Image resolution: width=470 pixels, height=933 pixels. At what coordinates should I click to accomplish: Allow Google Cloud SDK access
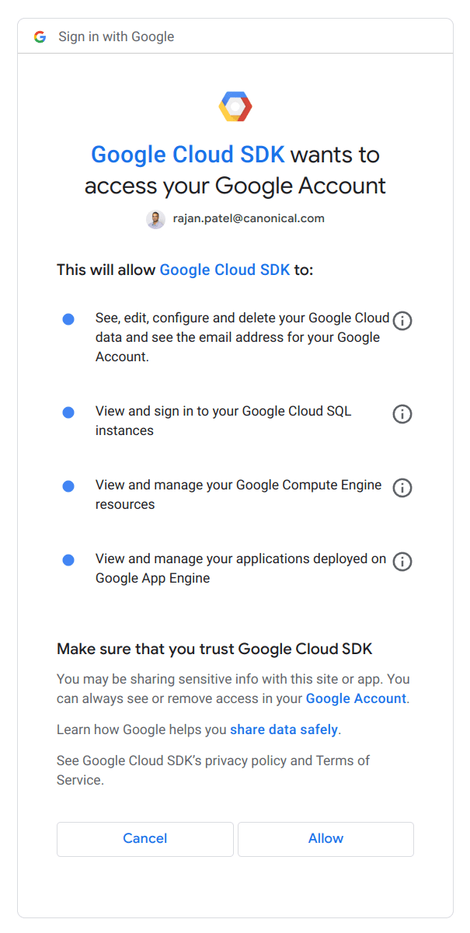click(x=326, y=839)
